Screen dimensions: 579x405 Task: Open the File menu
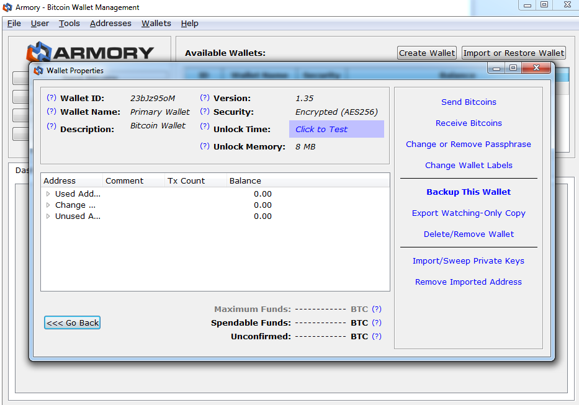(x=14, y=24)
